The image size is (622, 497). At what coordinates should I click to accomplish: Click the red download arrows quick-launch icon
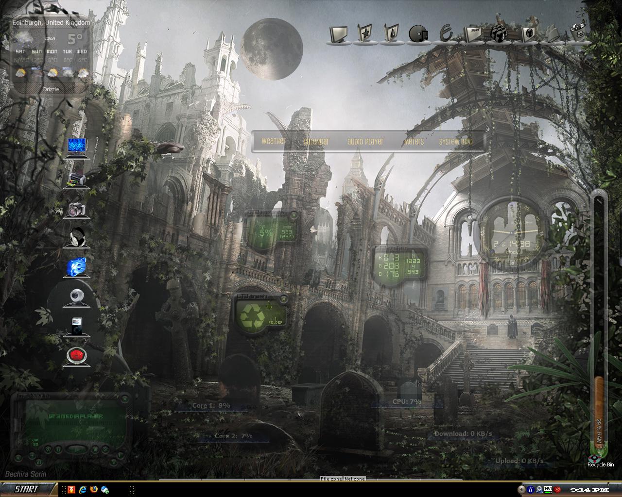(x=71, y=489)
